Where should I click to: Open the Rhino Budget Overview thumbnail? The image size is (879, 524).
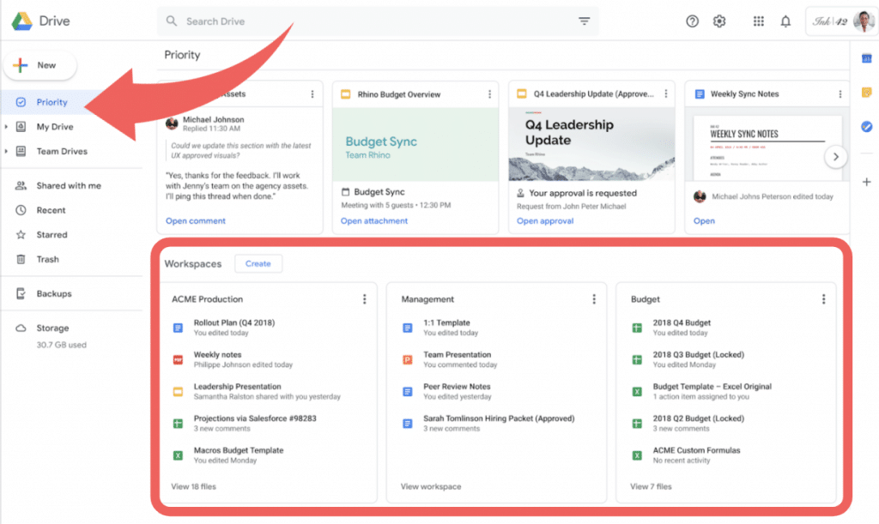415,144
